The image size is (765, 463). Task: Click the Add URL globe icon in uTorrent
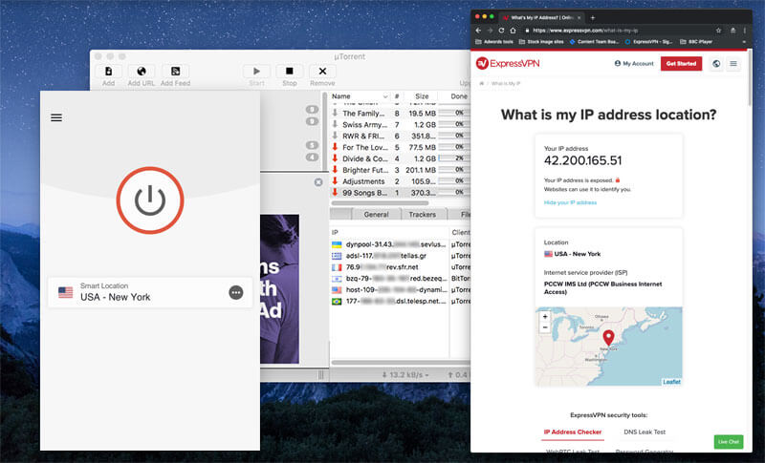click(x=141, y=71)
